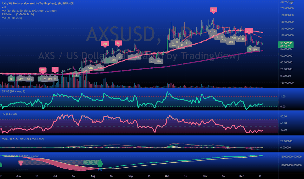Click the -20.000000 price axis label
The height and width of the screenshot is (179, 304).
[287, 83]
